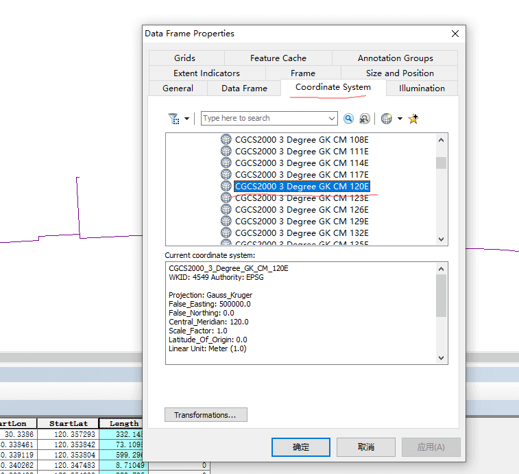Open the Illumination tab

click(x=422, y=88)
